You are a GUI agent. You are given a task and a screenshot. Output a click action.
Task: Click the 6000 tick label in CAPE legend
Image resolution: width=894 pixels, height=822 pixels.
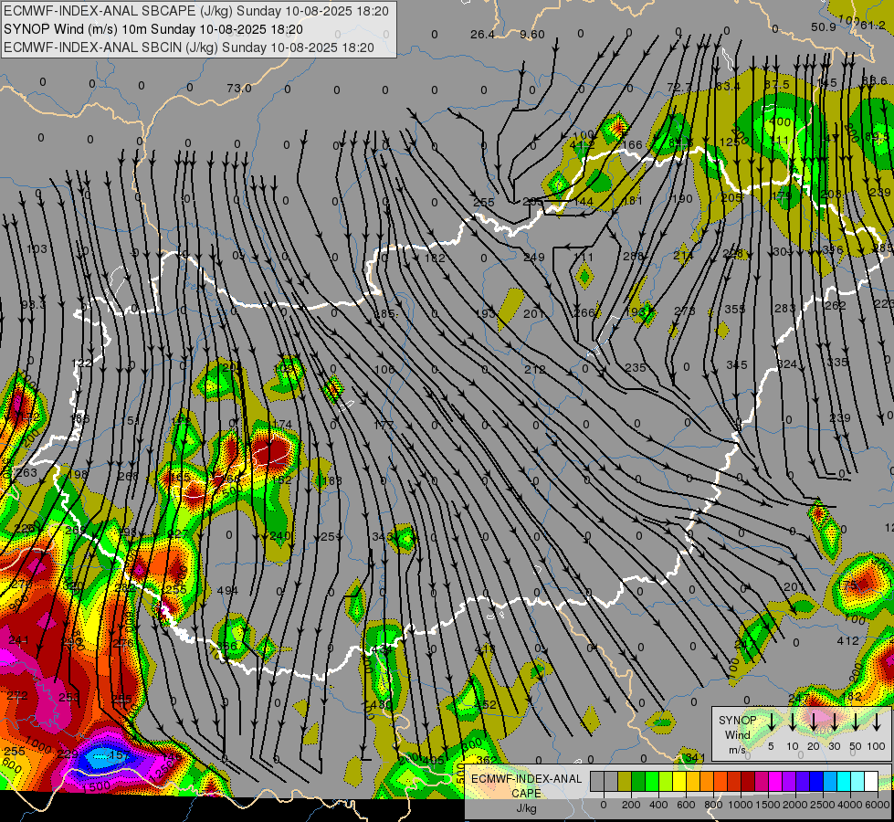click(x=878, y=805)
